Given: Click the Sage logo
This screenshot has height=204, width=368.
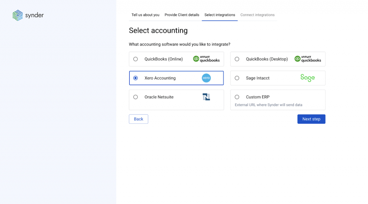Looking at the screenshot, I should pos(308,78).
